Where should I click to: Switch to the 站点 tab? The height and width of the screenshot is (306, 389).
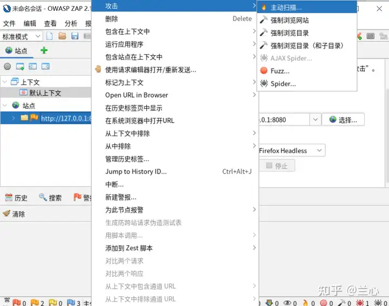point(16,50)
